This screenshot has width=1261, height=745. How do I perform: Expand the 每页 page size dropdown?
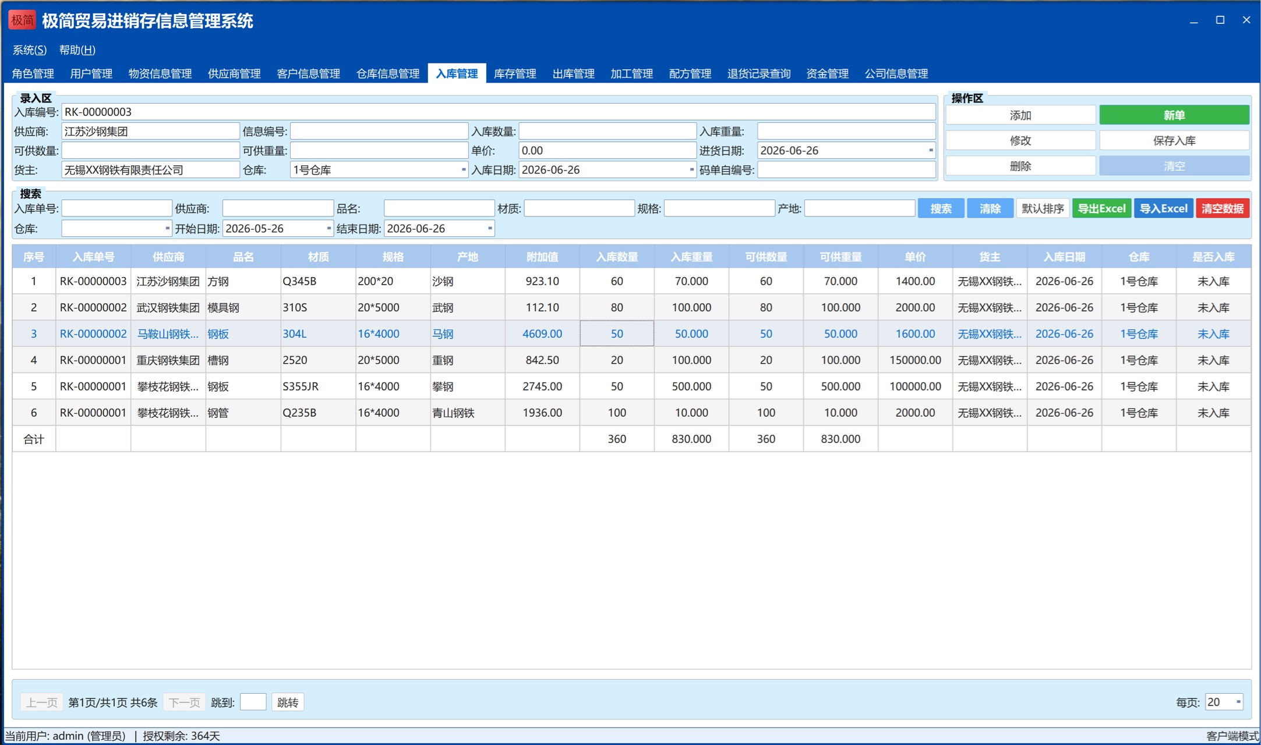pos(1238,702)
